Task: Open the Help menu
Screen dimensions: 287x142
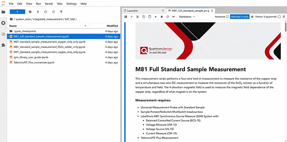Action: (x=83, y=4)
